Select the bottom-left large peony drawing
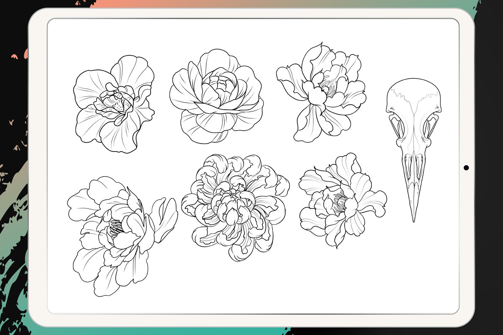The width and height of the screenshot is (503, 335). [122, 236]
